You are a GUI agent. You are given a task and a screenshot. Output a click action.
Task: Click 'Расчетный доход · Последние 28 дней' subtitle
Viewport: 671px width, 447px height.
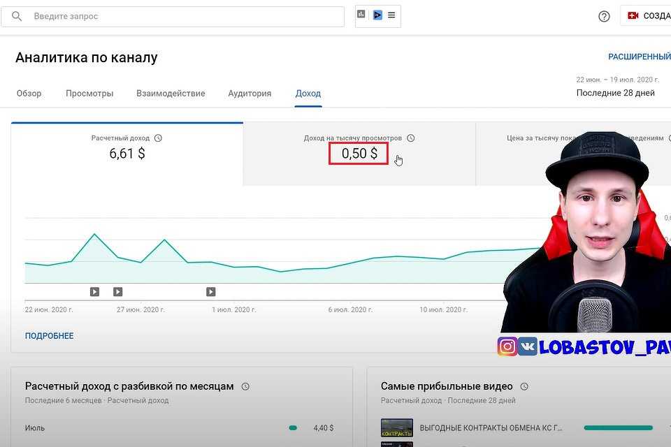click(x=448, y=400)
